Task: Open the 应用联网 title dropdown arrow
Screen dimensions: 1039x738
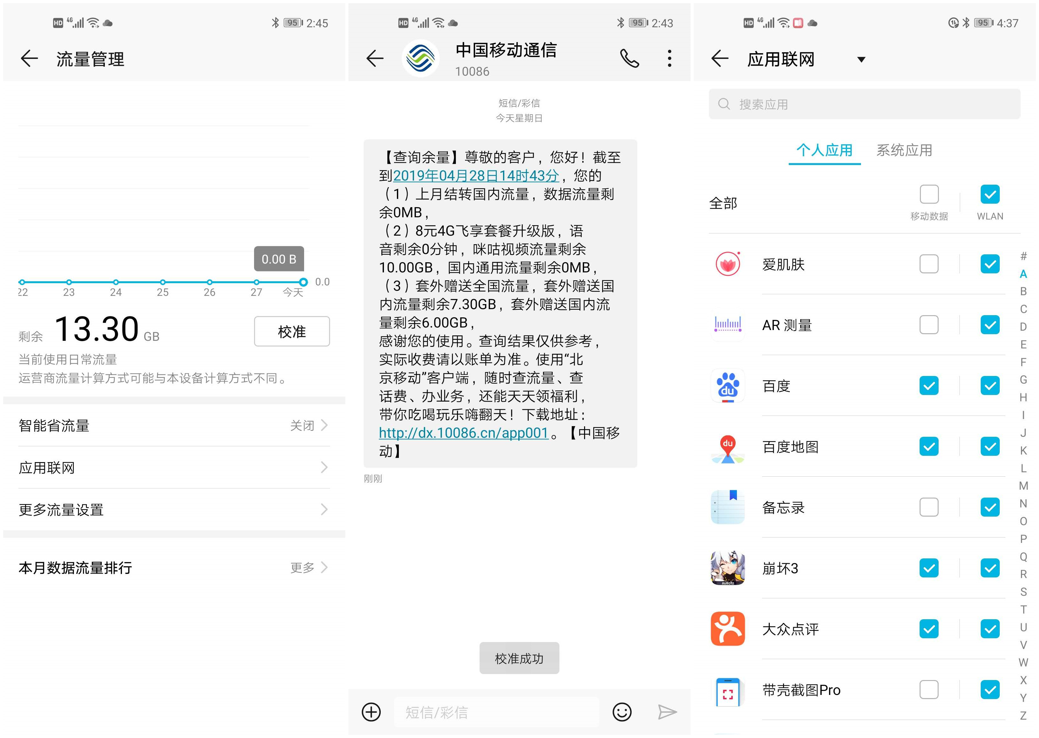Action: click(x=861, y=60)
